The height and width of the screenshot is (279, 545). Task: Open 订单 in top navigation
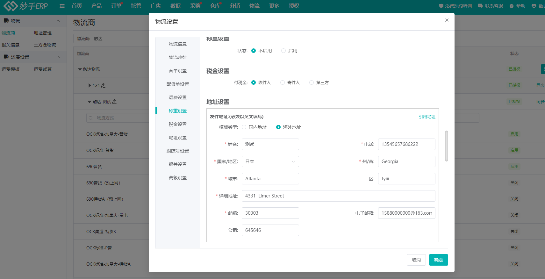[116, 6]
